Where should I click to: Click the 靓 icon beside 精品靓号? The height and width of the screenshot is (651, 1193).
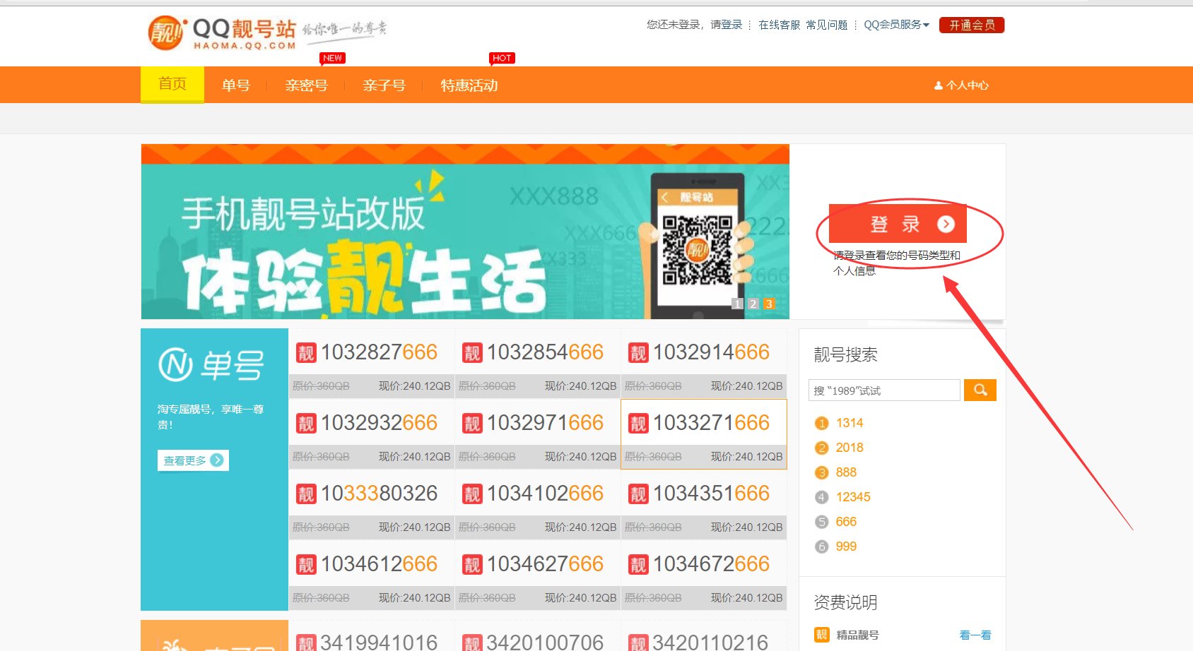822,635
